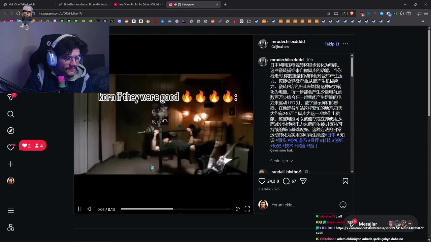The height and width of the screenshot is (242, 431).
Task: Switch to LightShot Ekran Görüntüsü tab
Action: click(x=83, y=4)
